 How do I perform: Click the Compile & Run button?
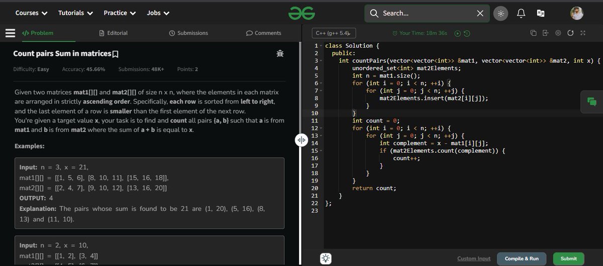(522, 258)
